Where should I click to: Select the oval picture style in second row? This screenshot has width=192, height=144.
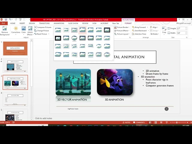point(74,38)
